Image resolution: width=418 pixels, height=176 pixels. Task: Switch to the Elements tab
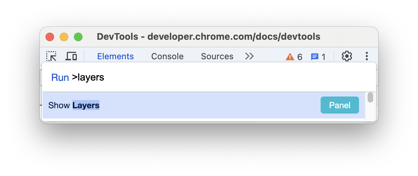pos(116,56)
